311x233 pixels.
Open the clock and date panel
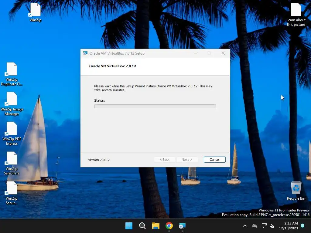coord(289,226)
